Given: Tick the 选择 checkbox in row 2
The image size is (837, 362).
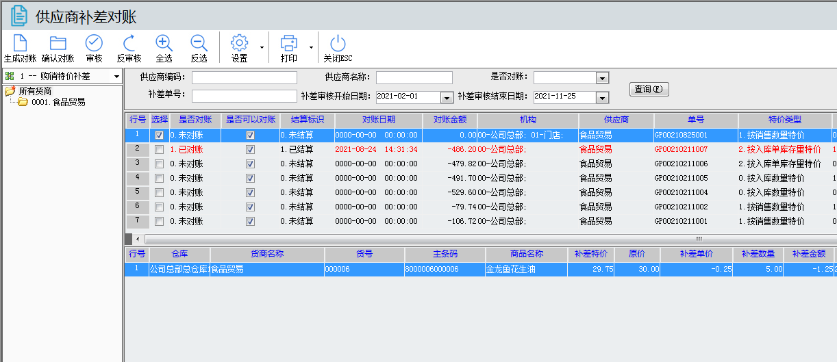Looking at the screenshot, I should tap(159, 150).
